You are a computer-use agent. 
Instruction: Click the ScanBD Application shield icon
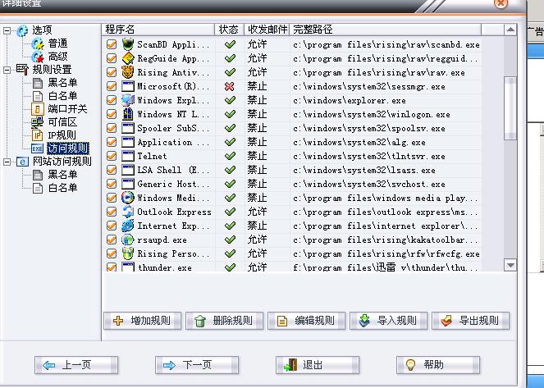[x=128, y=44]
